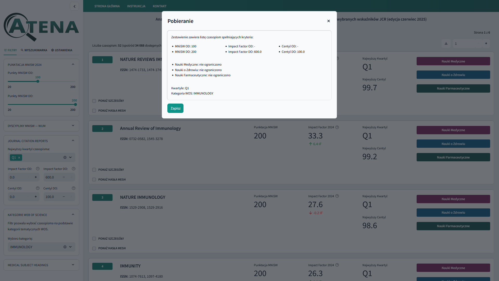
Task: Click the help icon next to Impact Factor OD
Action: [x=38, y=169]
